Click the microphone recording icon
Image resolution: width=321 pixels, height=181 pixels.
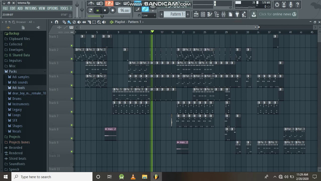point(291,4)
